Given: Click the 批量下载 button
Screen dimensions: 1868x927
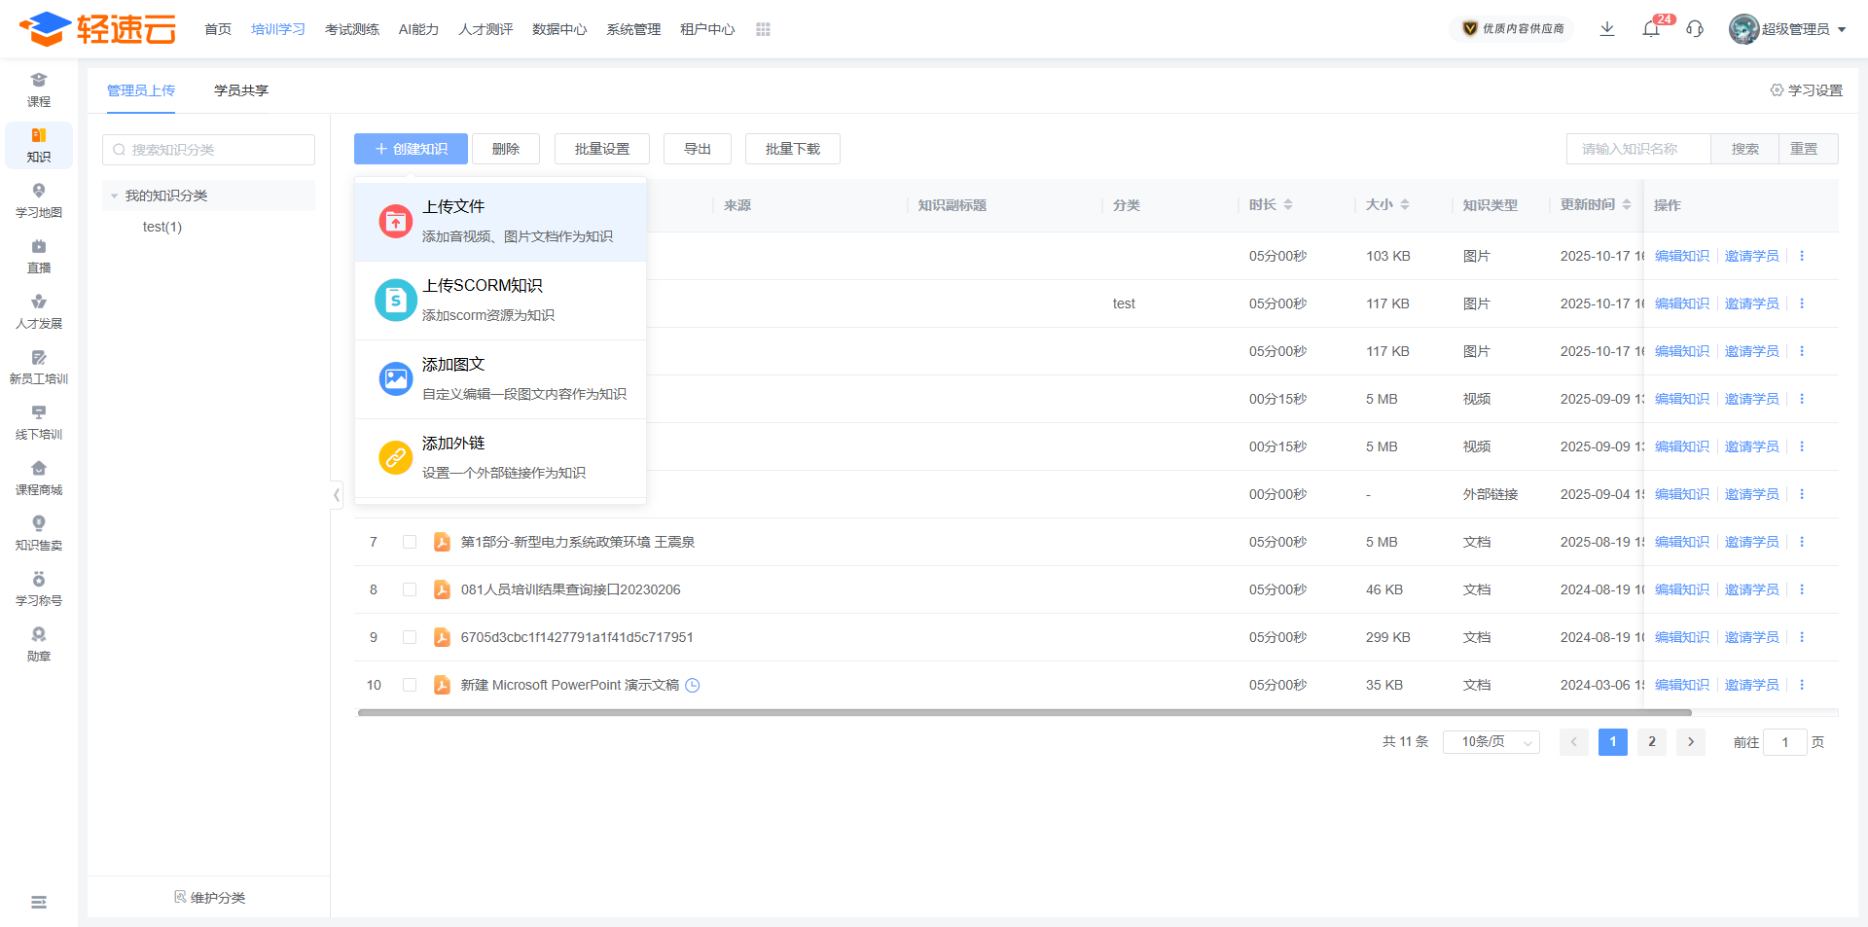Looking at the screenshot, I should tap(792, 149).
